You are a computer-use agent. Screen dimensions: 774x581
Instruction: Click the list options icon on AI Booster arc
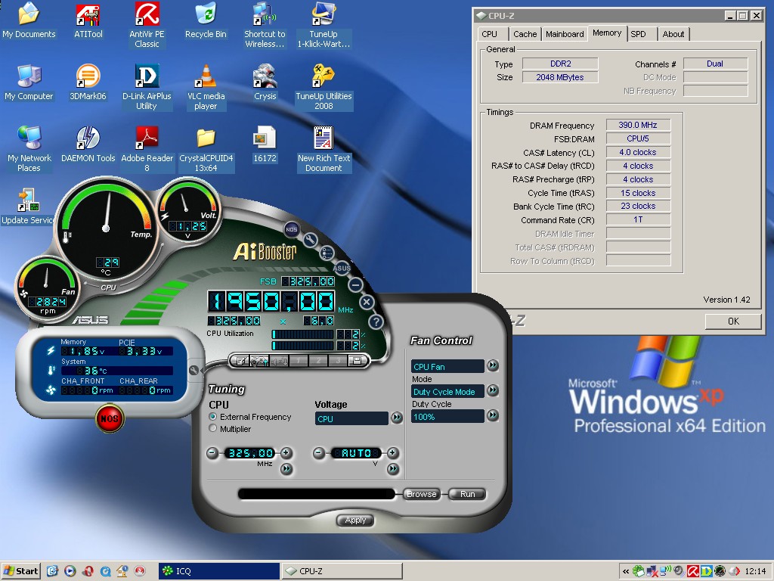(x=327, y=253)
